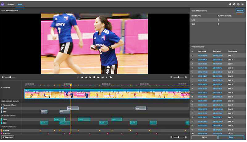Open settings with the gear icon

(234, 4)
